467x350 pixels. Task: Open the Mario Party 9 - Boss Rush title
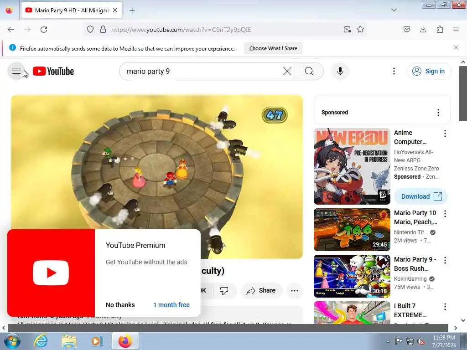coord(415,264)
